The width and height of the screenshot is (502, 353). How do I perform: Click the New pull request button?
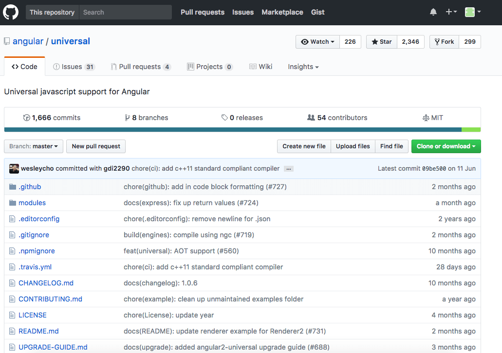pos(96,146)
